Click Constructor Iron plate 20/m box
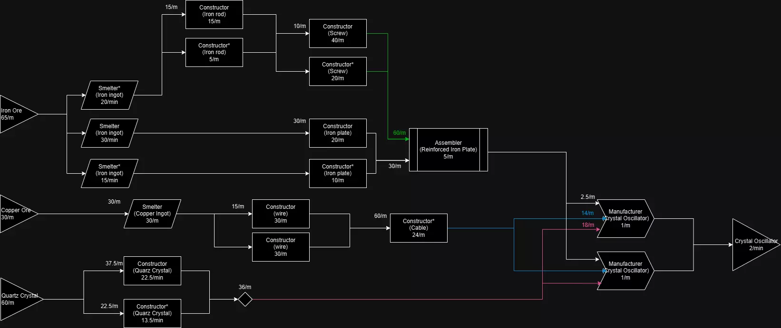Viewport: 781px width, 328px height. click(x=338, y=133)
